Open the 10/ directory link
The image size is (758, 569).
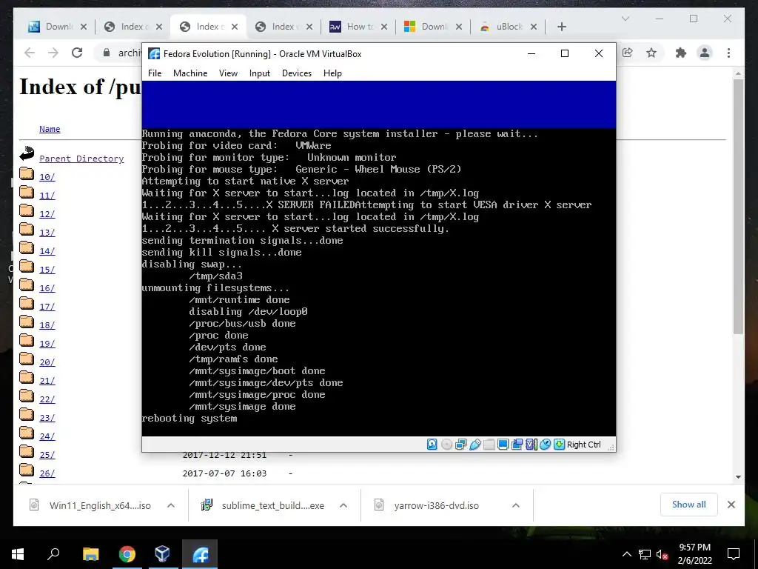47,177
